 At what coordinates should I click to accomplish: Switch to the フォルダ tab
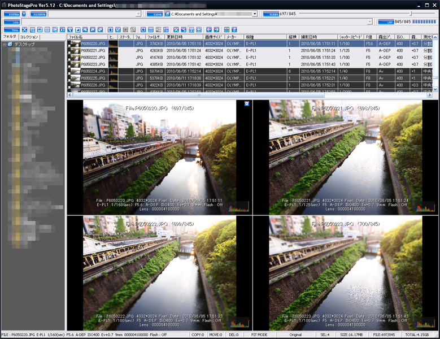pyautogui.click(x=10, y=37)
